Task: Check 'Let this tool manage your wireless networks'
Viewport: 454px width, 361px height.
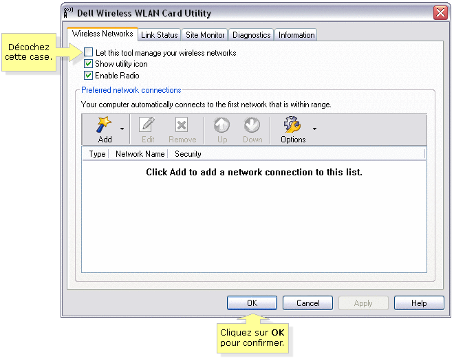Action: pyautogui.click(x=88, y=52)
